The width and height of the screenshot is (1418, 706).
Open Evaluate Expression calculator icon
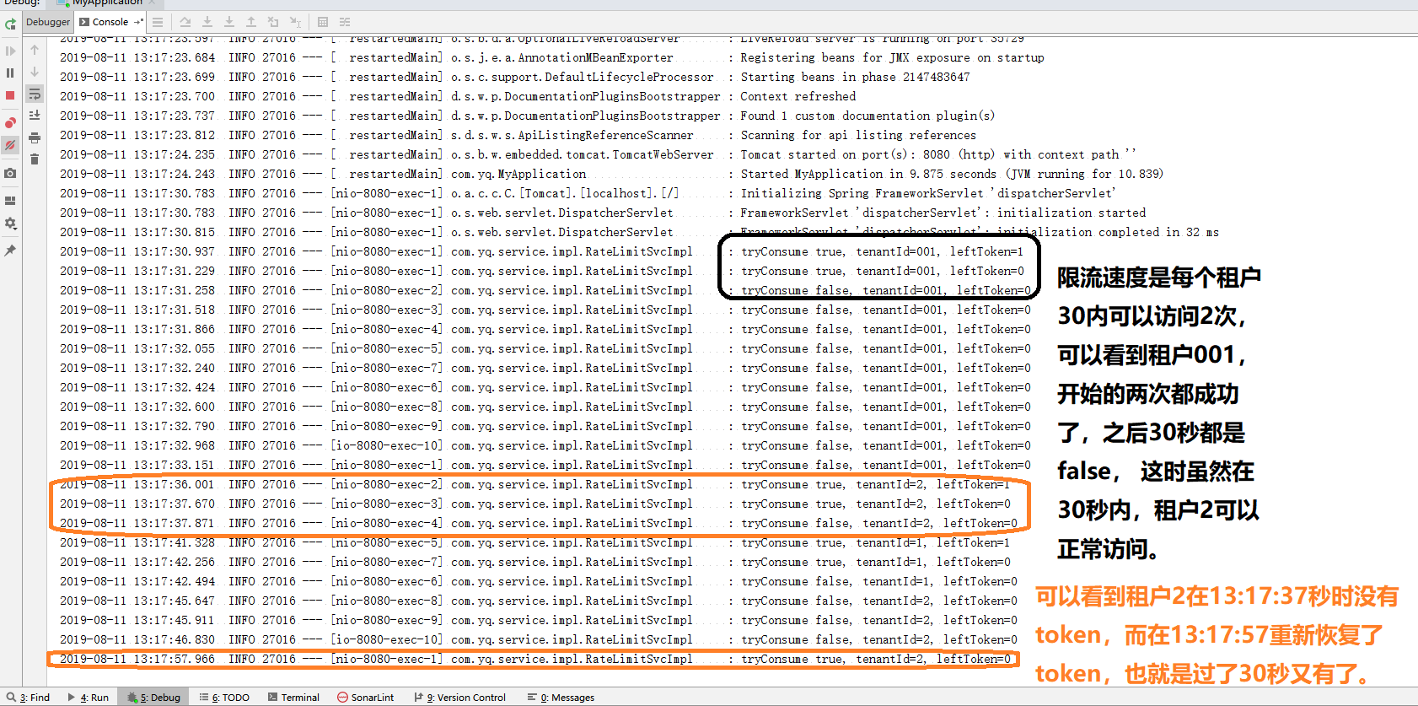323,22
